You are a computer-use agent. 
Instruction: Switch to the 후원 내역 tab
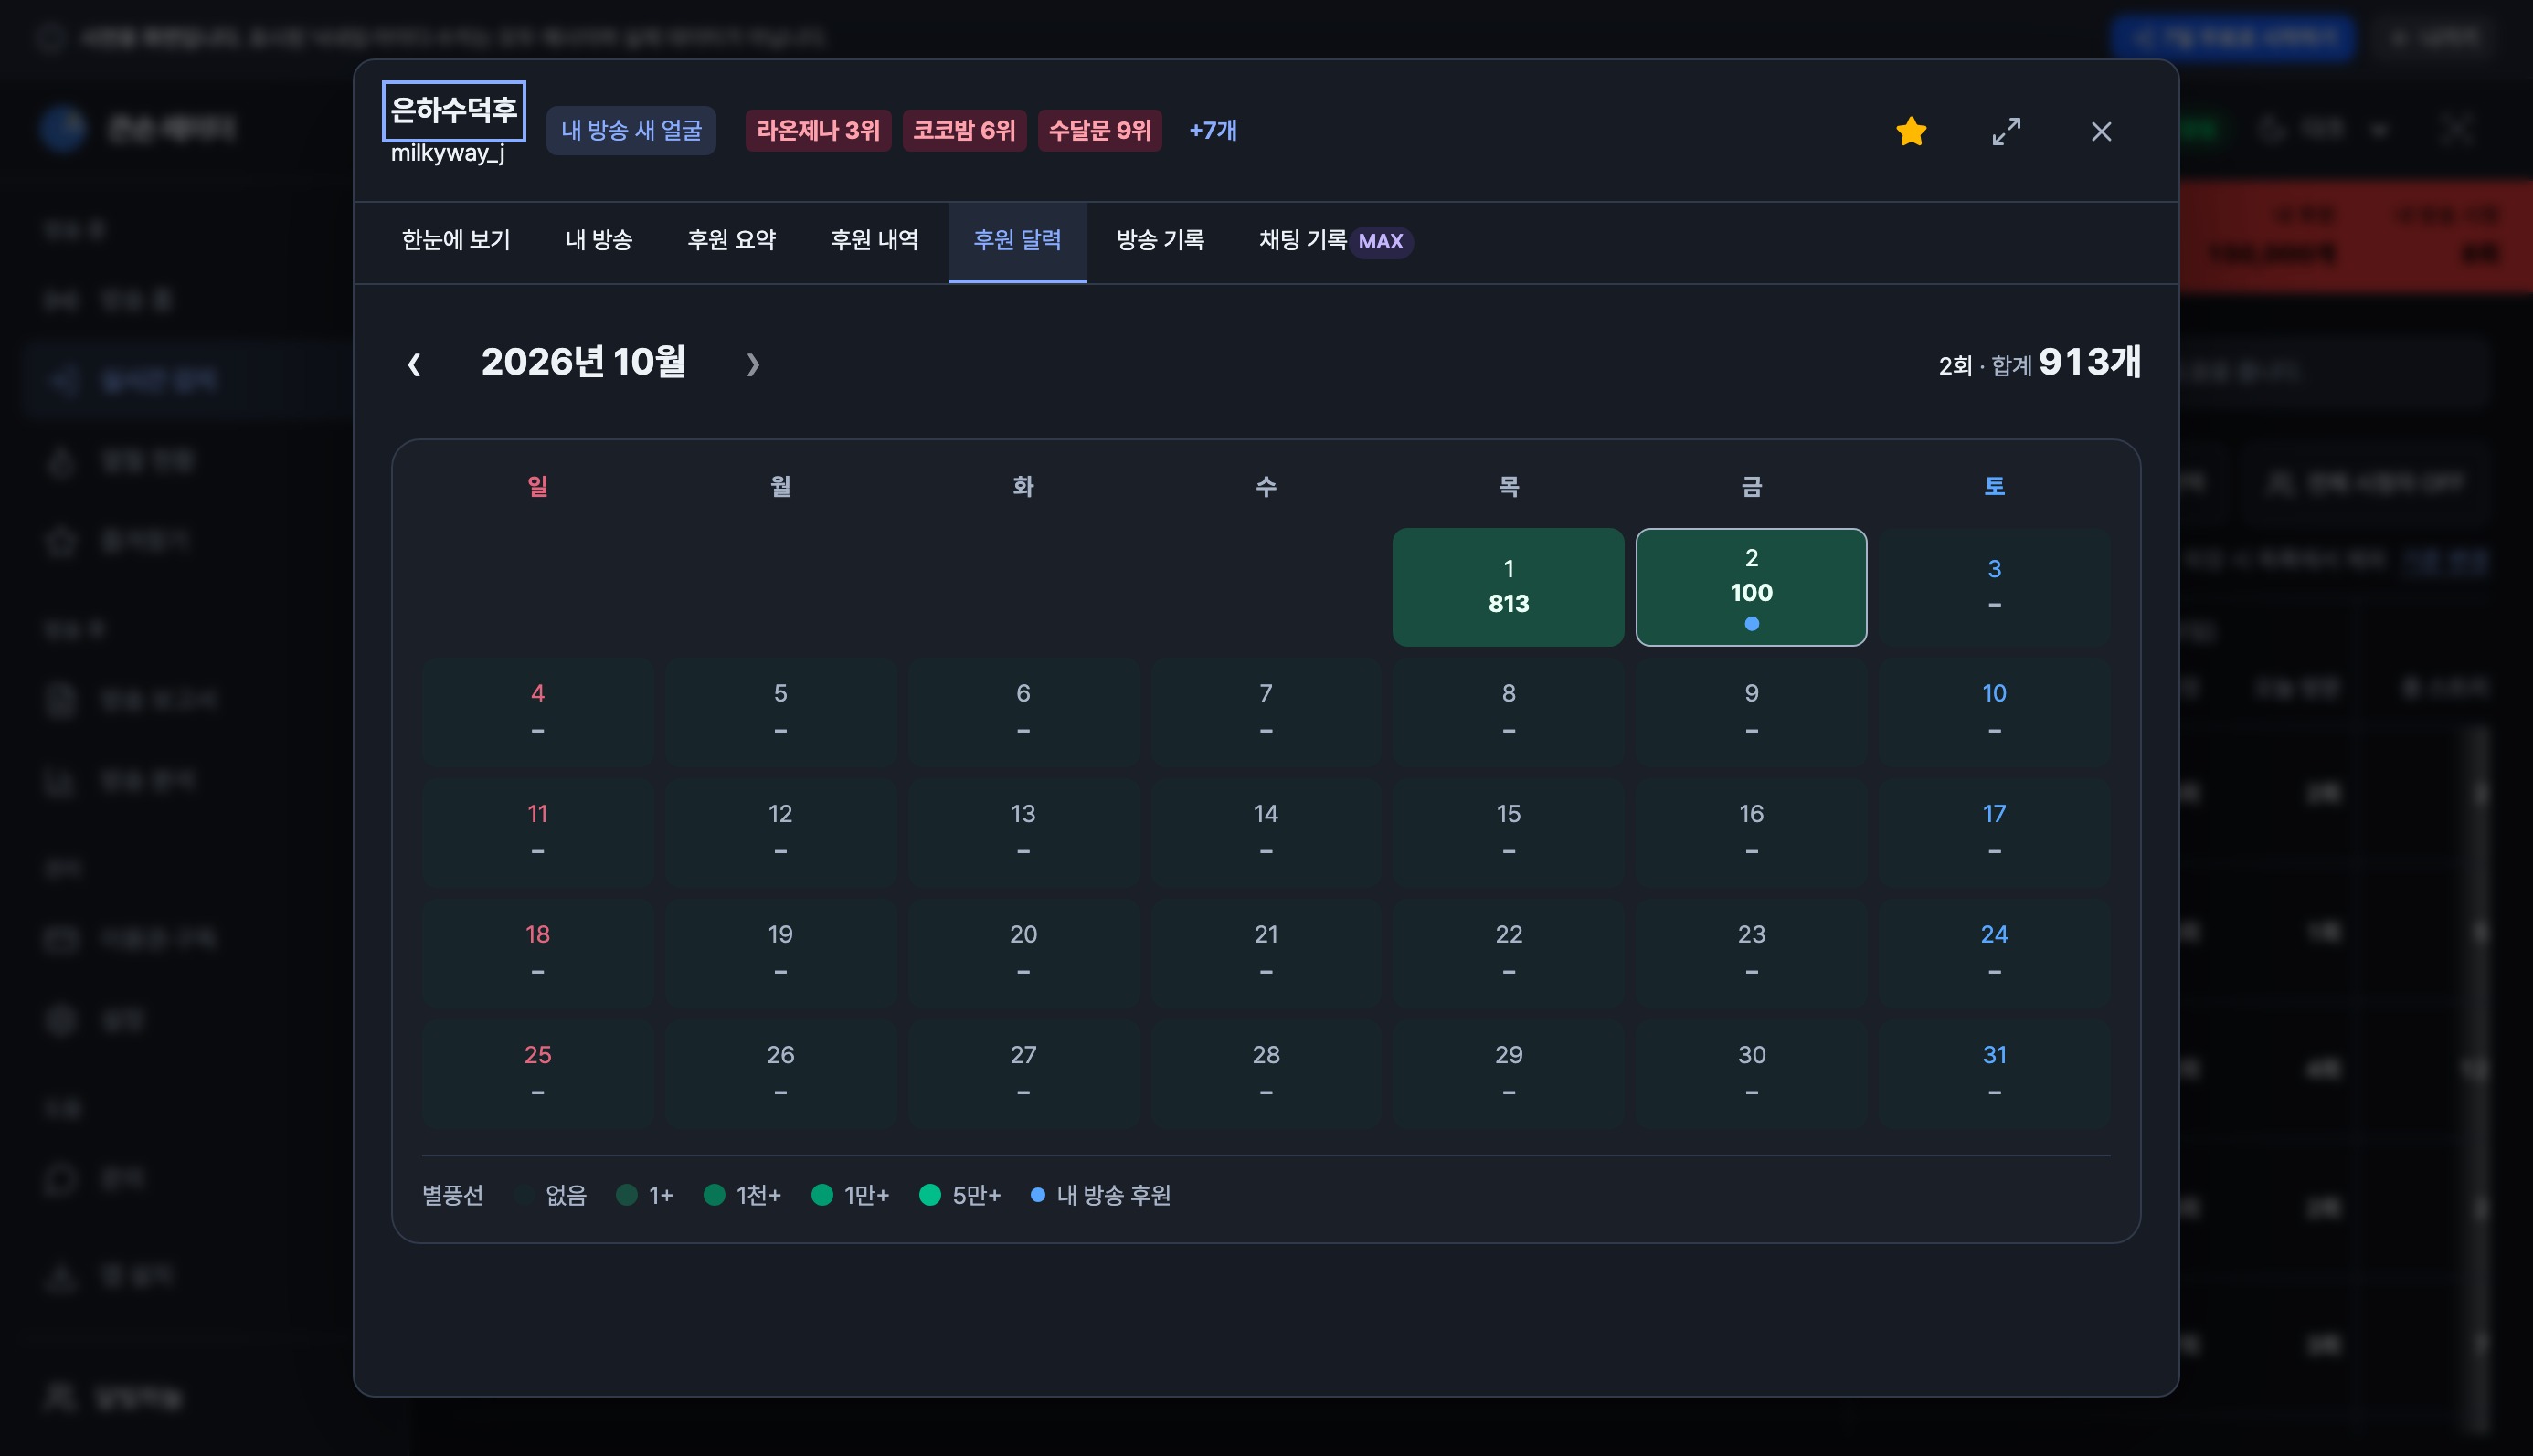coord(874,240)
